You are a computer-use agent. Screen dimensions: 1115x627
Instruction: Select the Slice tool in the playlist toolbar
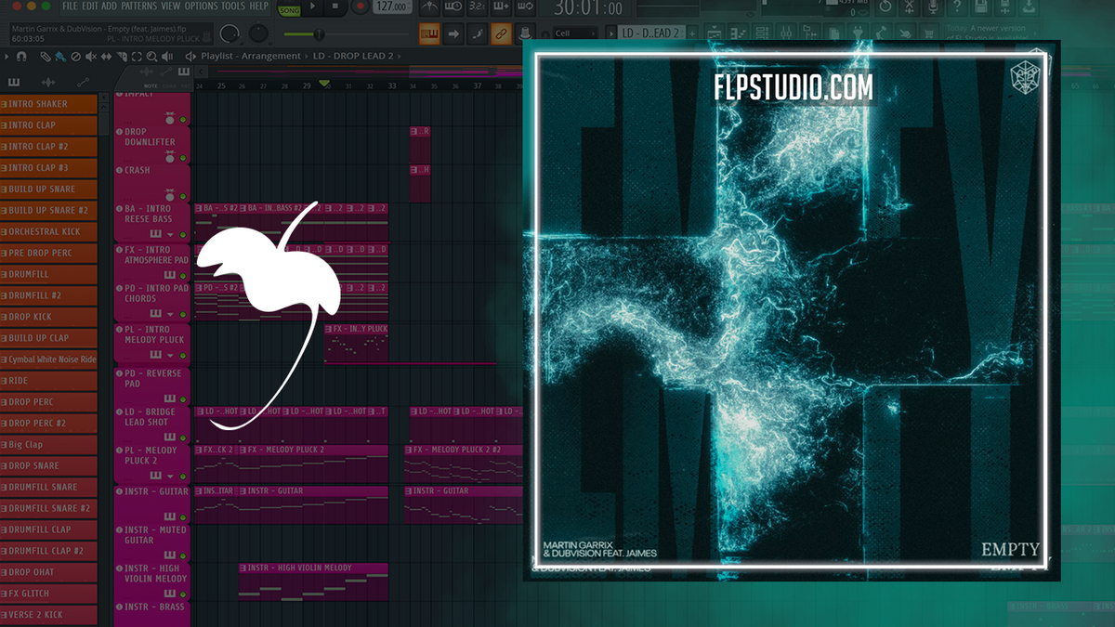pyautogui.click(x=121, y=56)
